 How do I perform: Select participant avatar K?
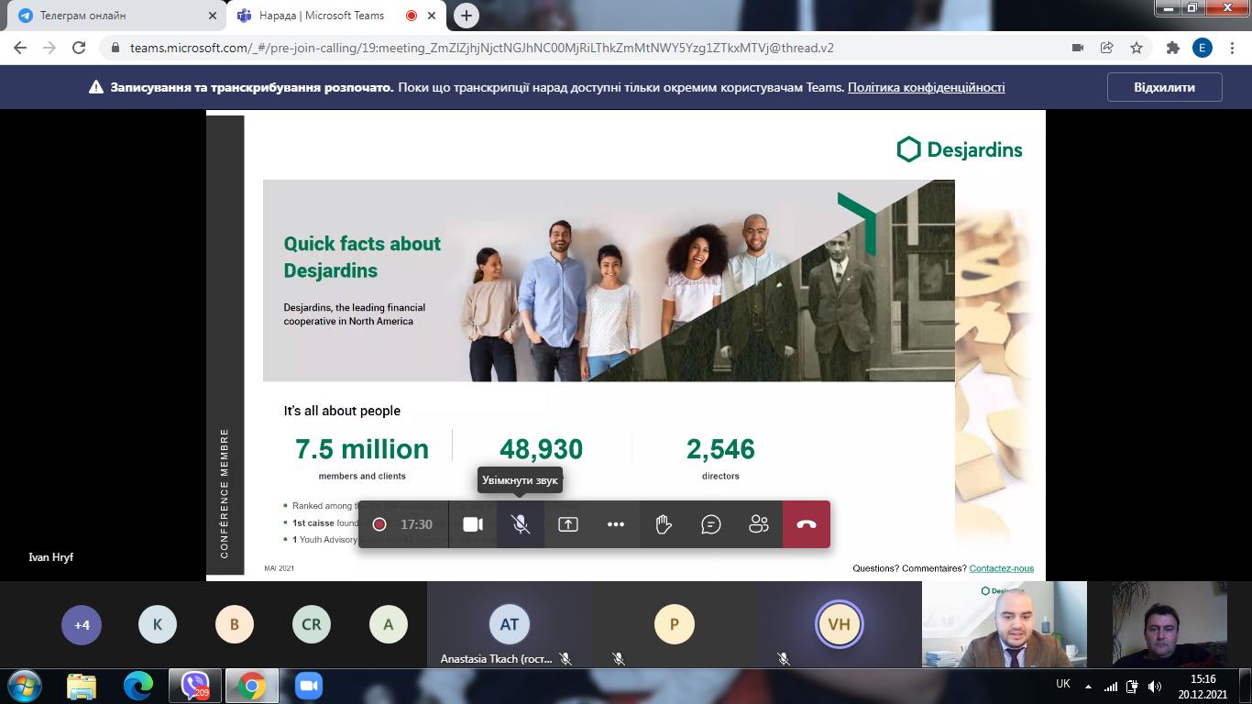pos(158,625)
